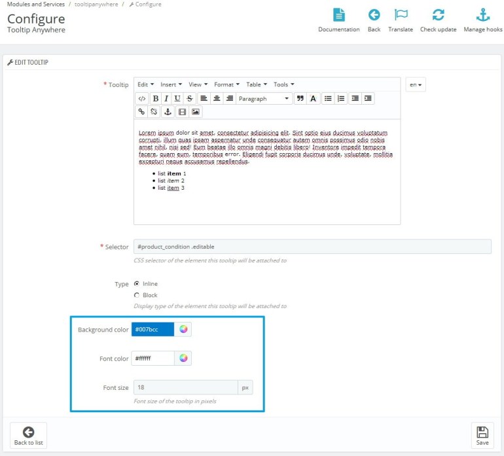Open Documentation page
504x456 pixels.
(339, 20)
